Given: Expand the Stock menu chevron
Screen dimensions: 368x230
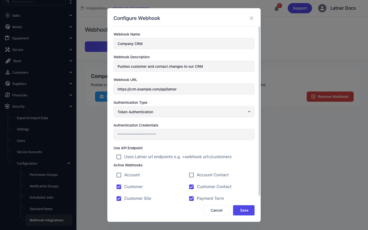Looking at the screenshot, I should point(71,61).
